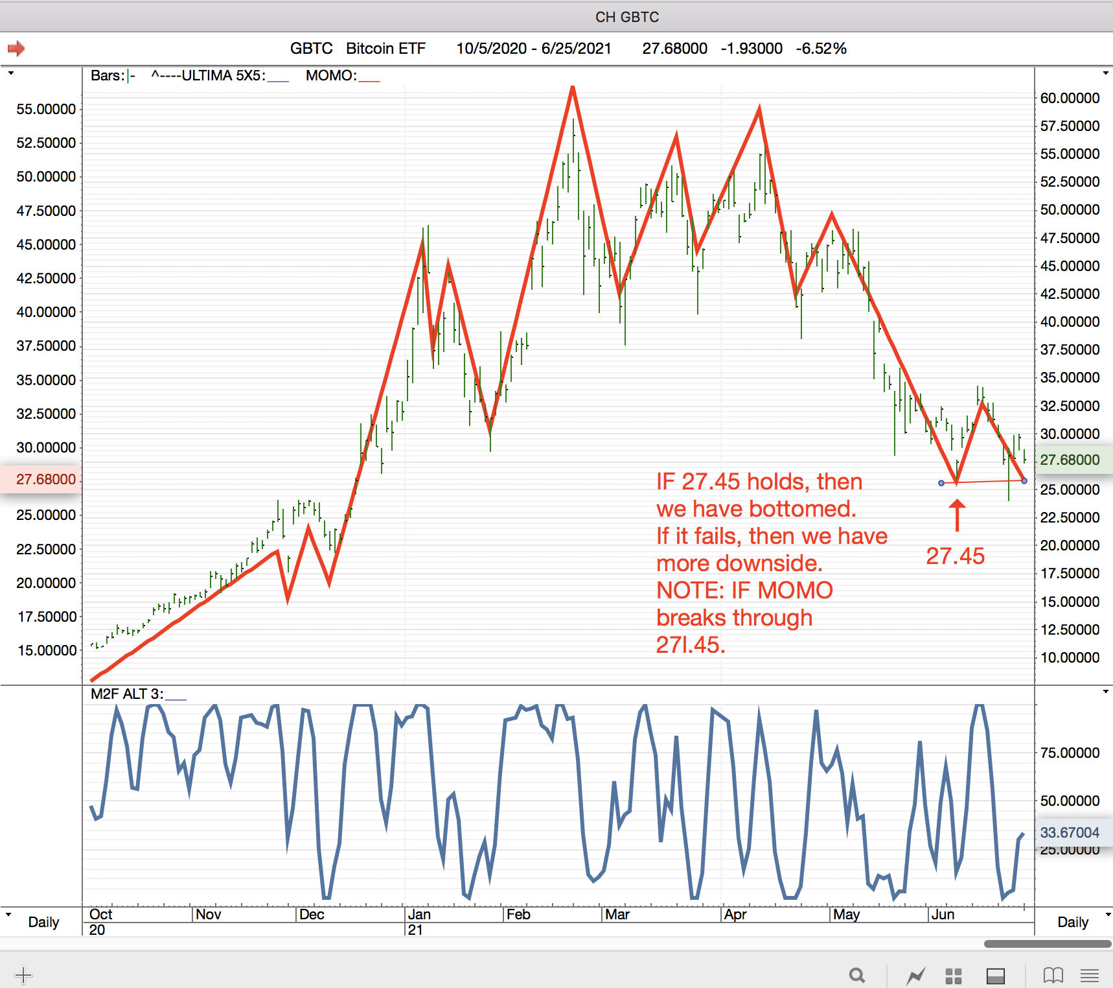The height and width of the screenshot is (988, 1113).
Task: Click the ULTIMA 5X5 legend label
Action: tap(208, 75)
